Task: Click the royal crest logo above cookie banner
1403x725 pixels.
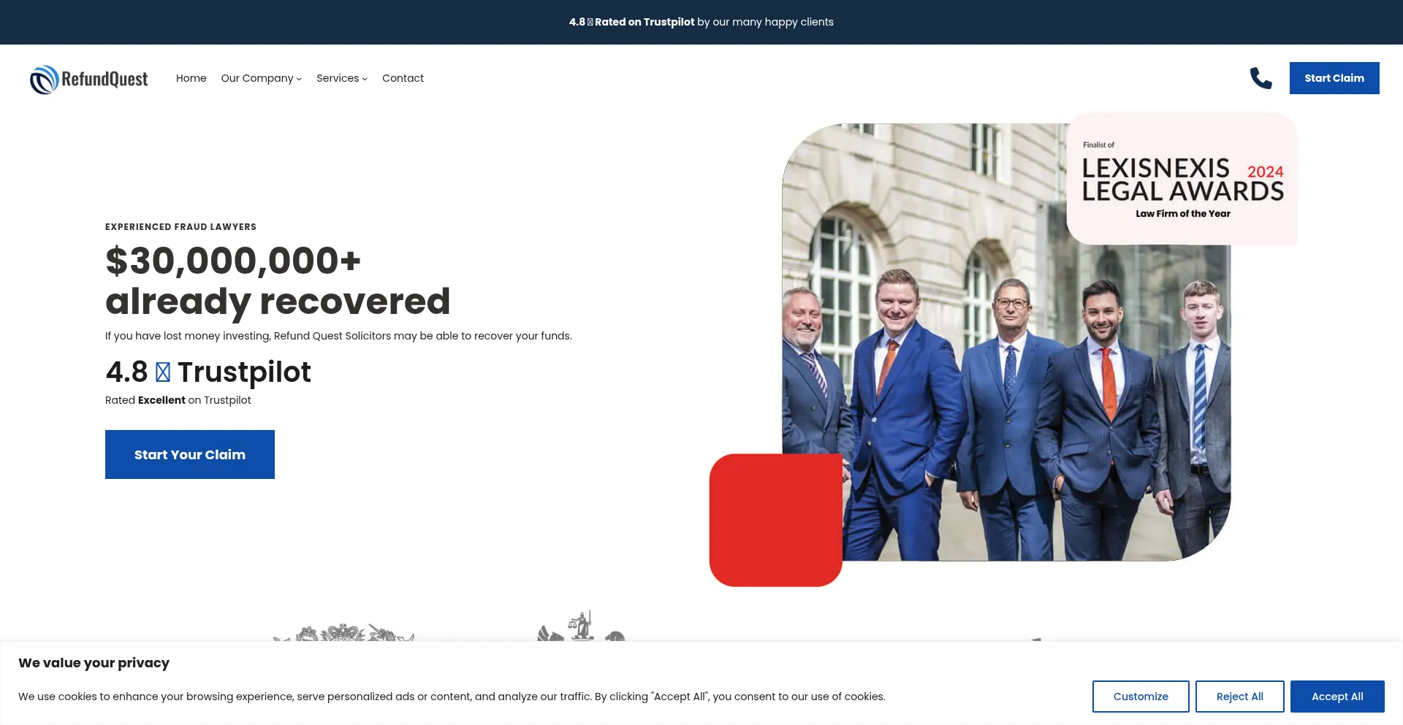Action: pos(343,632)
